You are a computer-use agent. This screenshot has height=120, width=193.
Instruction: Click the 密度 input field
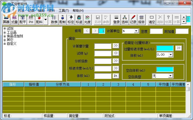coord(156,31)
